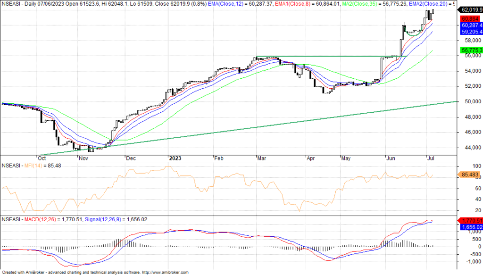Viewport: 483px width, 275px height.
Task: Click the 2023 year marker on time axis
Action: 175,159
